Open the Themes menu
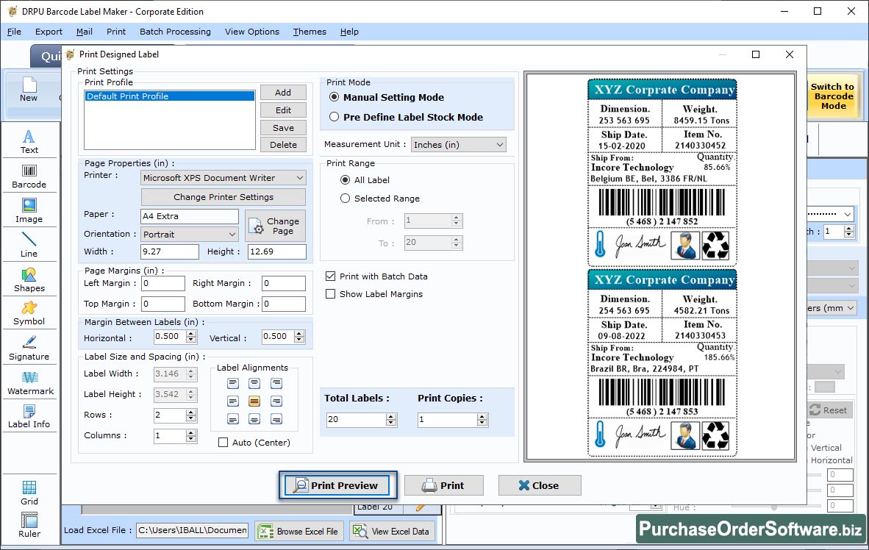Viewport: 869px width, 550px height. [x=310, y=32]
